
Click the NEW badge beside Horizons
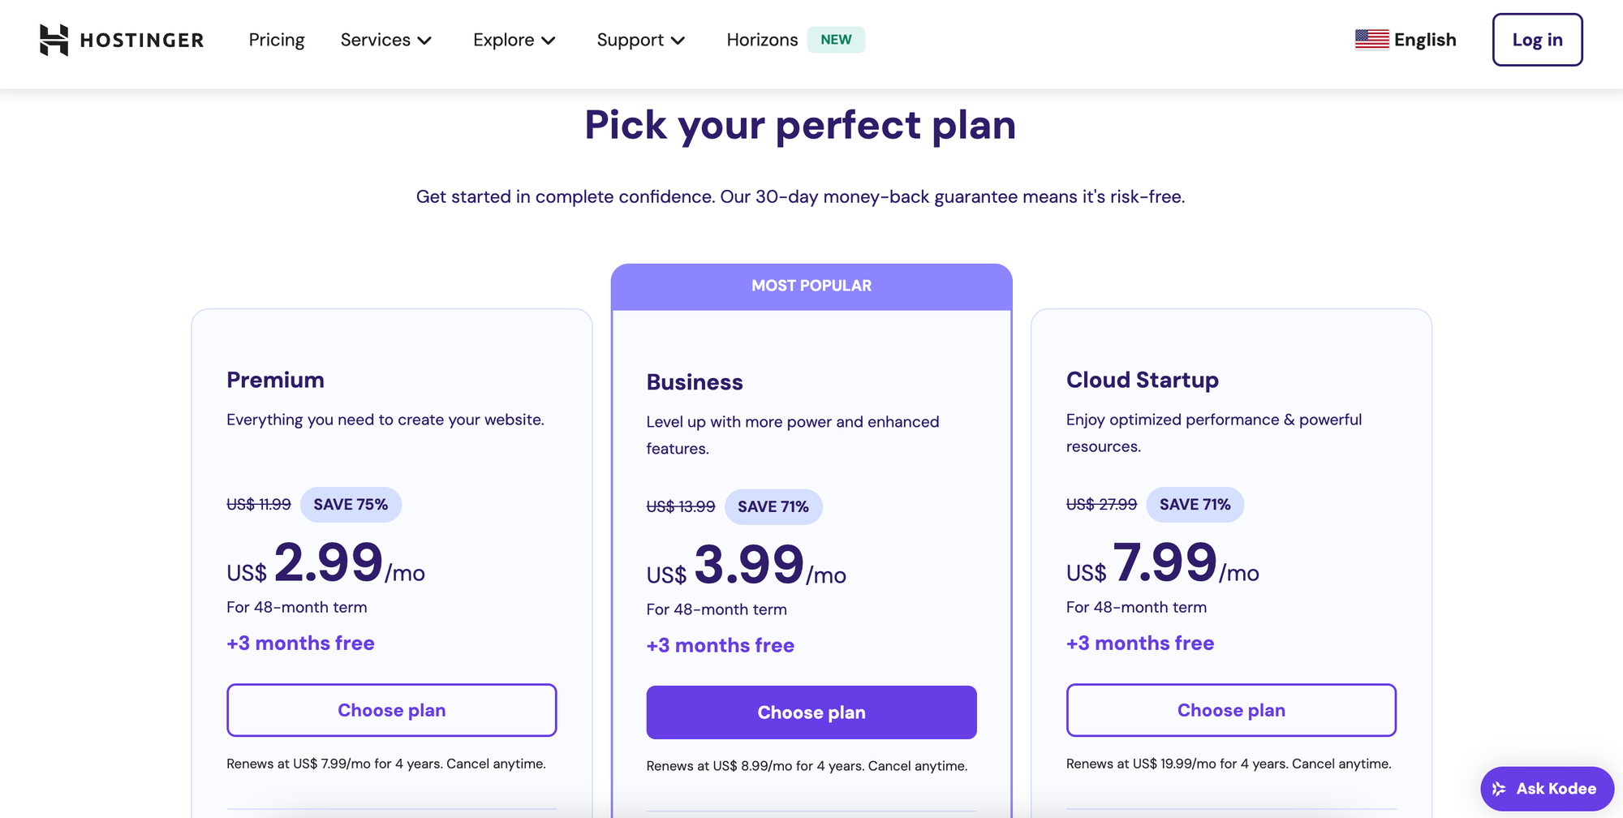point(836,40)
